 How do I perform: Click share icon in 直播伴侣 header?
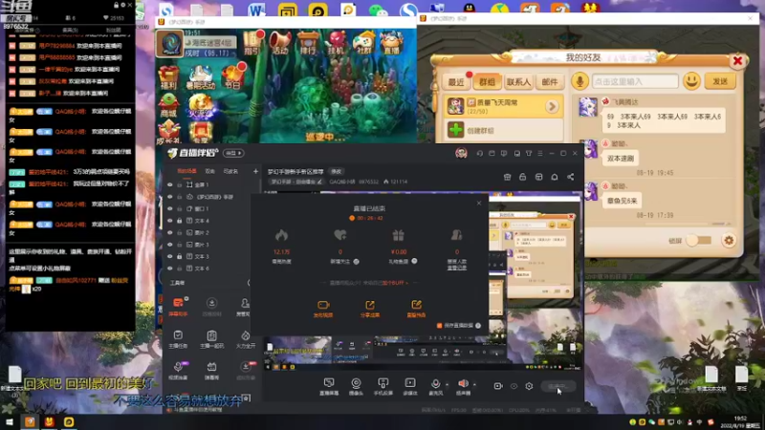click(570, 177)
